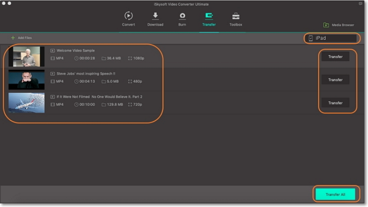Click the Transfer All button
This screenshot has width=368, height=207.
335,194
